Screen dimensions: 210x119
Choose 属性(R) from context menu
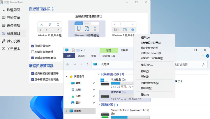coord(145,95)
